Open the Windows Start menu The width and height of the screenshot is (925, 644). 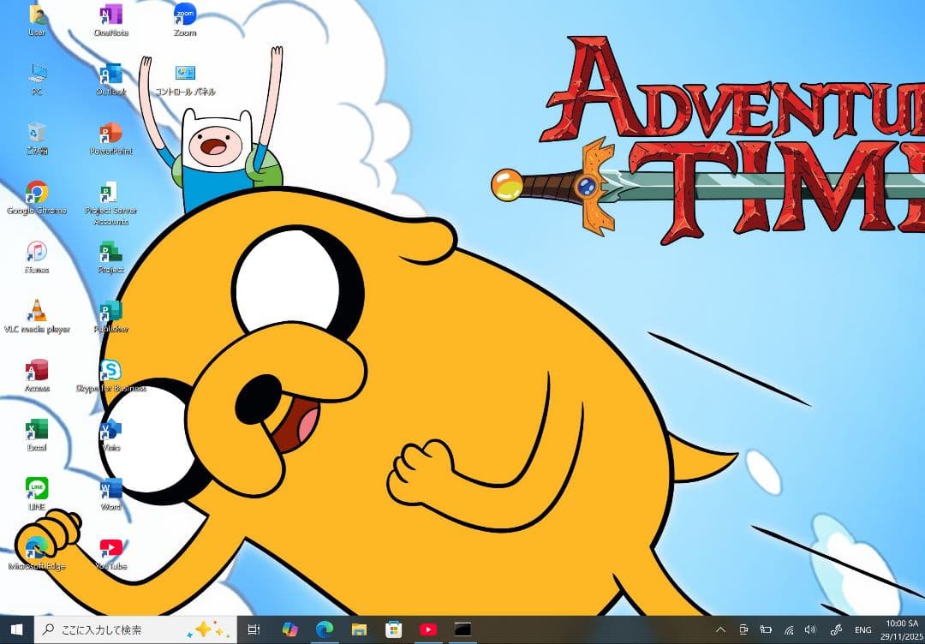click(16, 629)
